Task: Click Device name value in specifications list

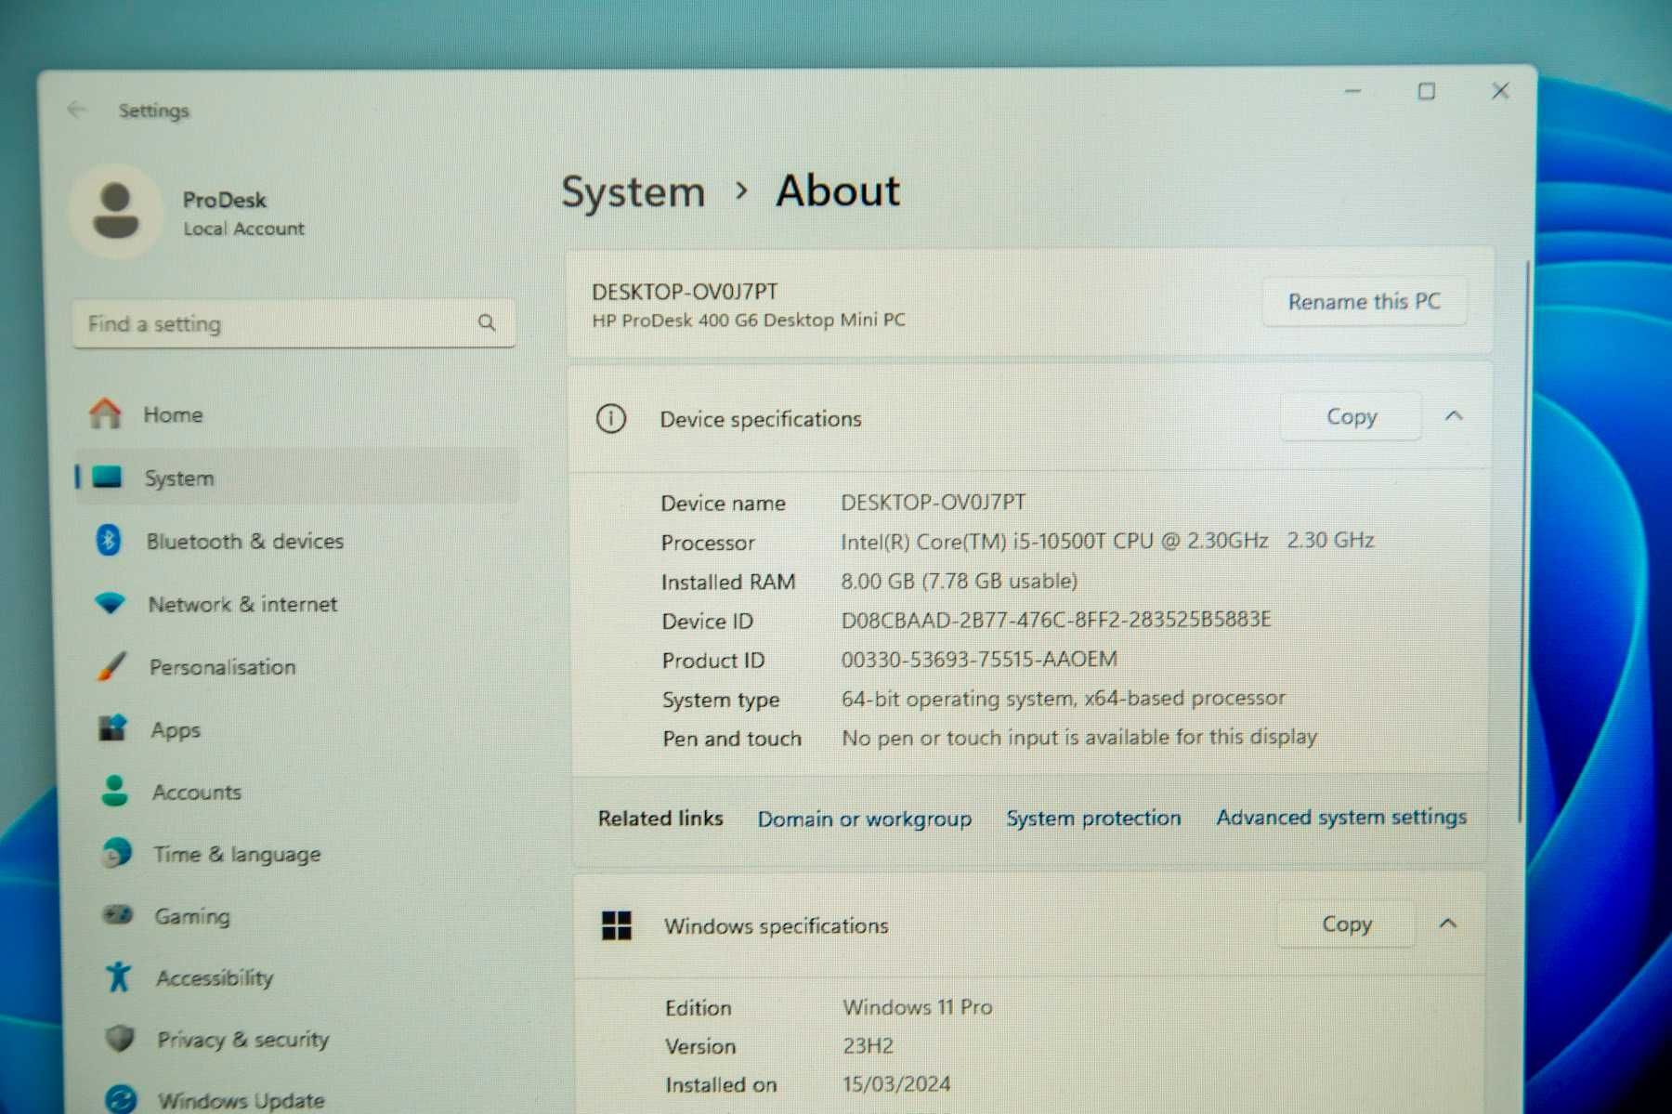Action: coord(934,502)
